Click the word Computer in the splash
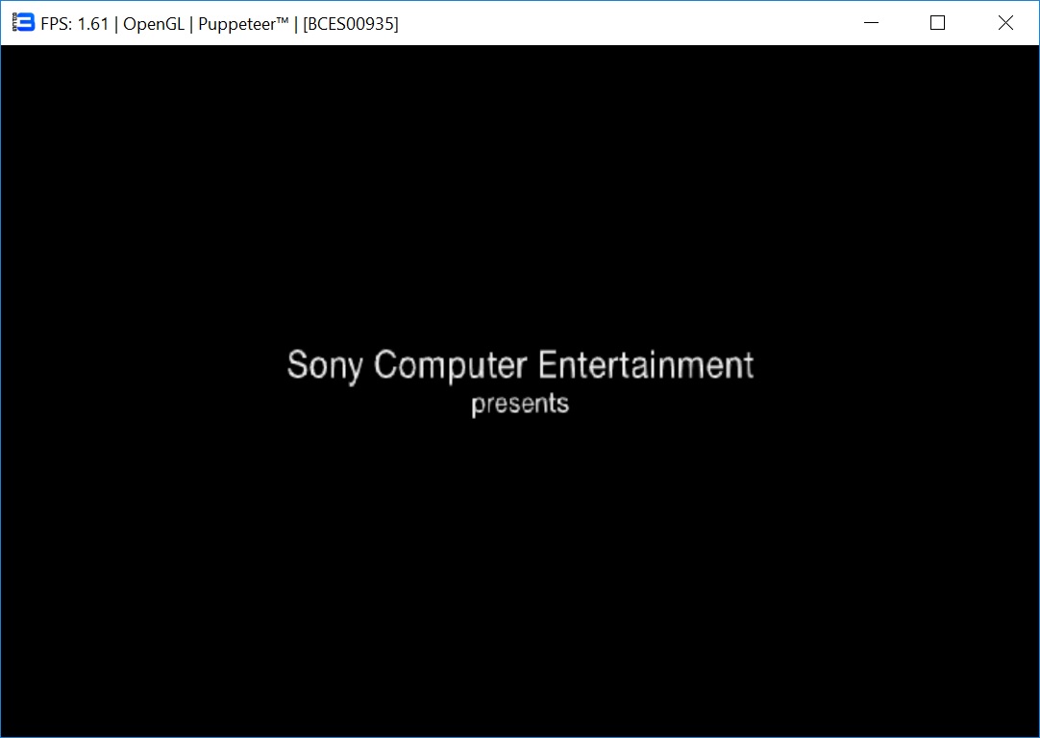The image size is (1040, 738). (450, 366)
